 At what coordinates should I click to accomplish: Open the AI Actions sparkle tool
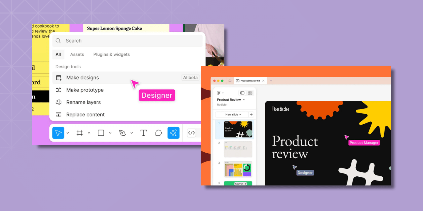tap(173, 133)
